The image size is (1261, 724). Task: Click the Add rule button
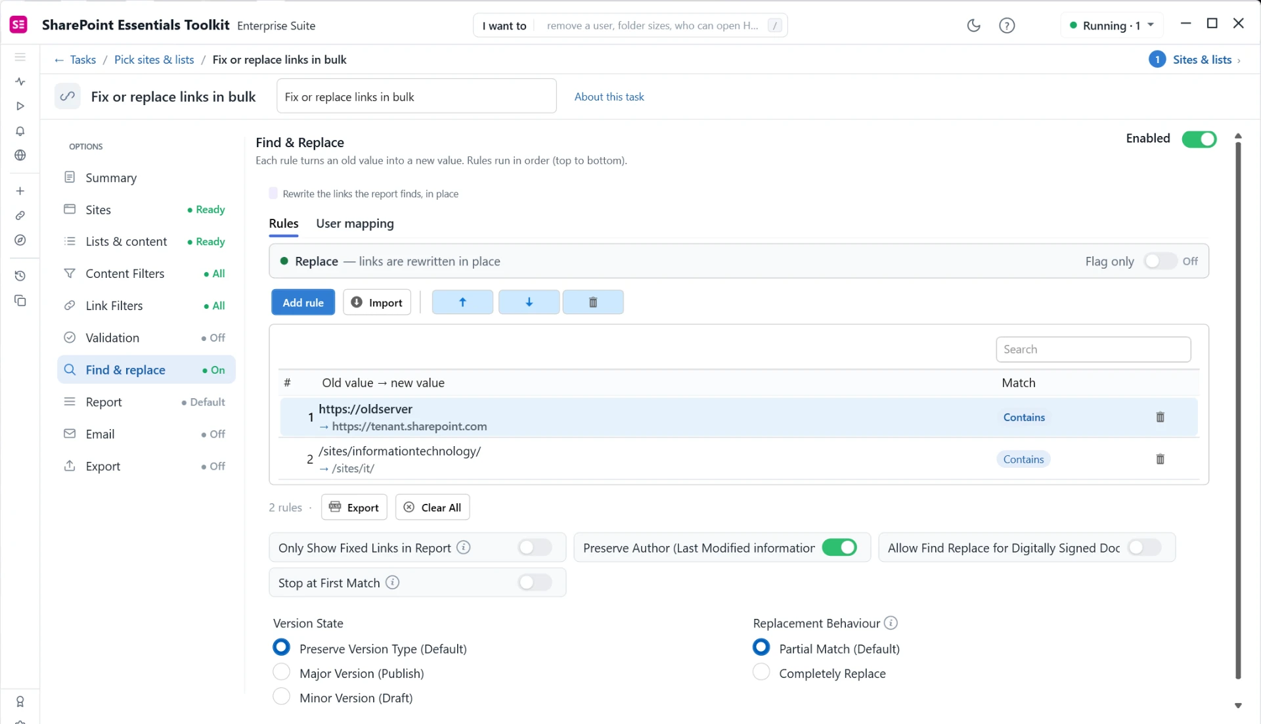[x=303, y=302]
